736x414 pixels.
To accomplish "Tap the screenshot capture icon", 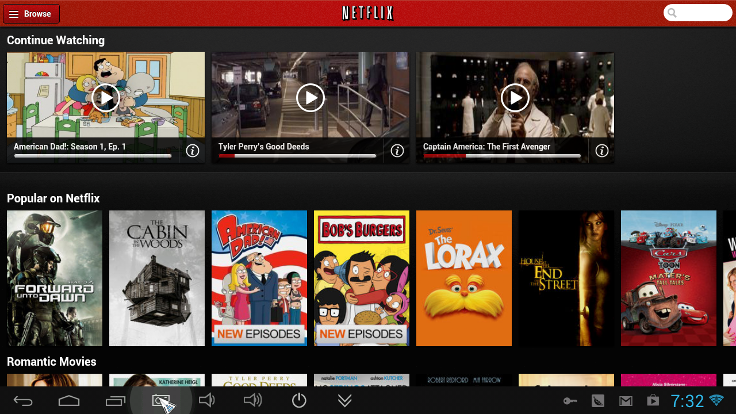I will pos(161,401).
